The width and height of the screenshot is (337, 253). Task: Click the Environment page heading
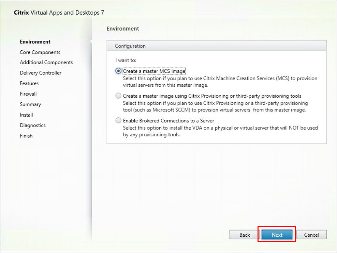pyautogui.click(x=123, y=29)
